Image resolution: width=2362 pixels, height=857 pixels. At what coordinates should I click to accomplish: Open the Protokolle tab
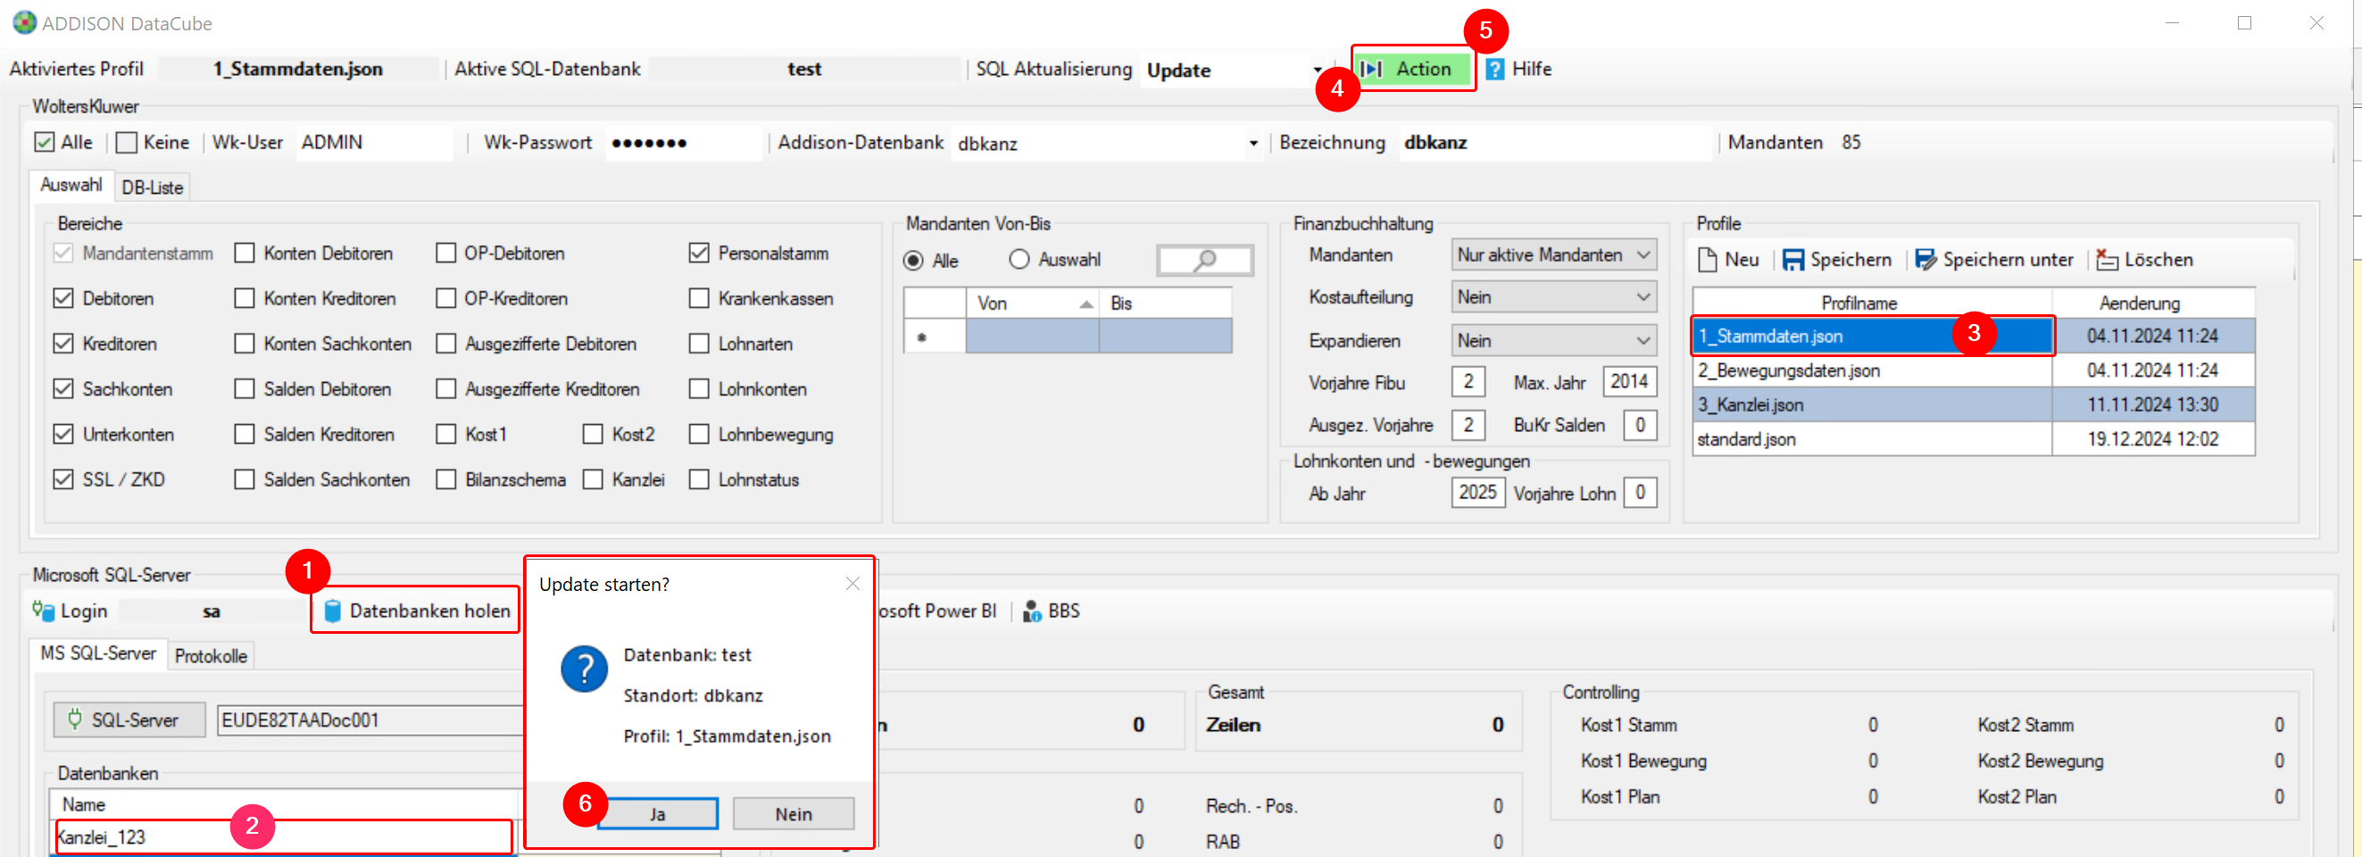pyautogui.click(x=211, y=656)
